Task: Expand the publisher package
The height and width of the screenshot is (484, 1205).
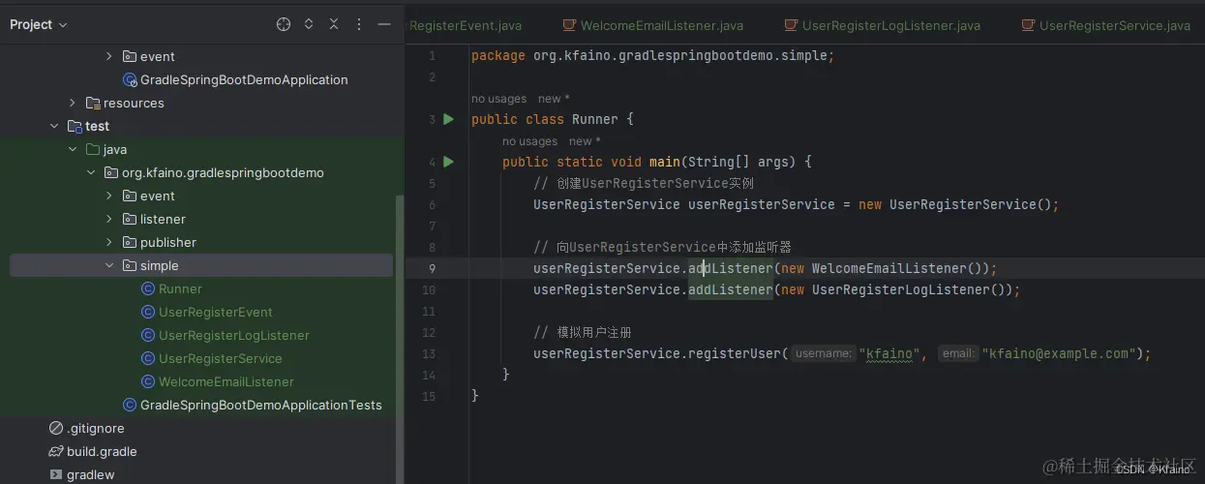Action: 109,243
